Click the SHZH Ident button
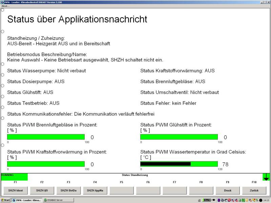 pyautogui.click(x=15, y=190)
